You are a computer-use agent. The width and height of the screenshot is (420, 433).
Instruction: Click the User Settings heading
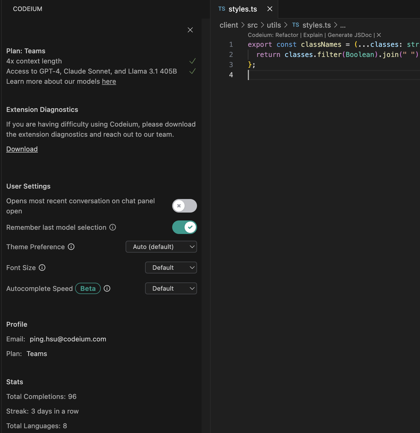tap(28, 186)
